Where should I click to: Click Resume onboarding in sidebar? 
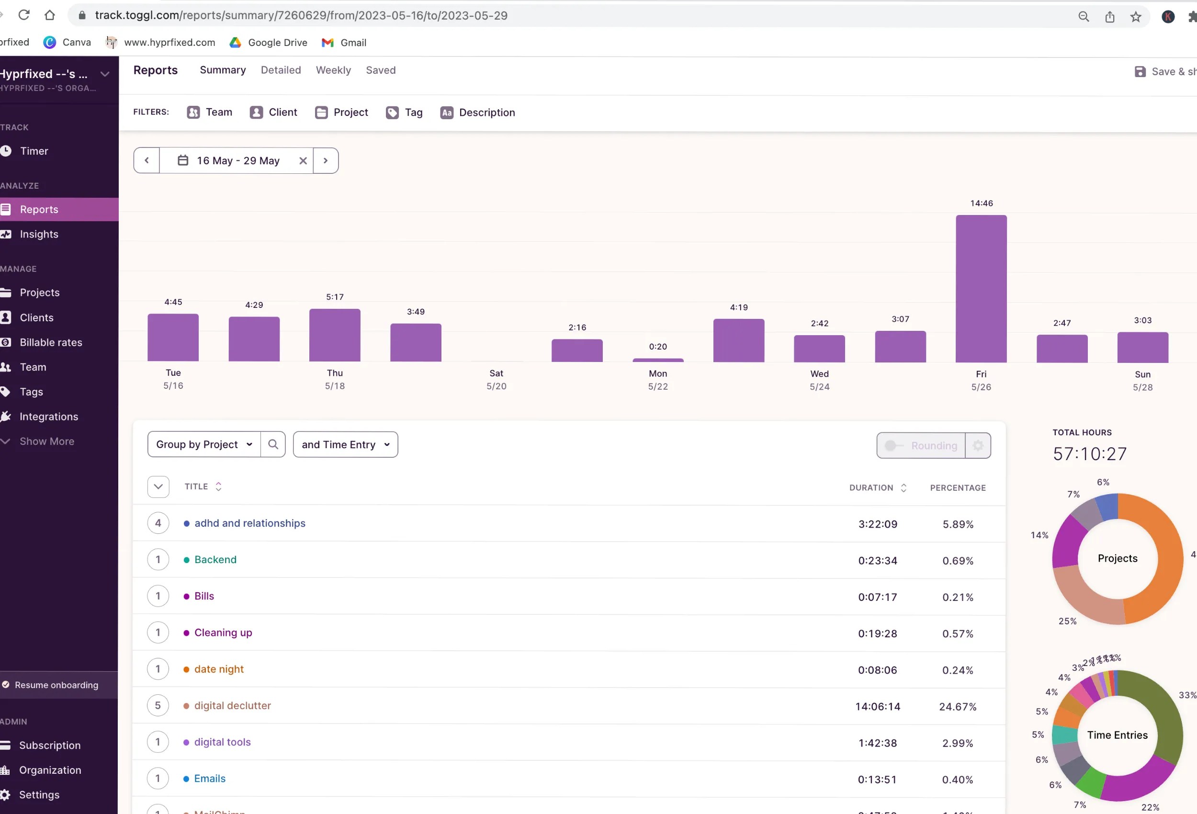(x=56, y=685)
